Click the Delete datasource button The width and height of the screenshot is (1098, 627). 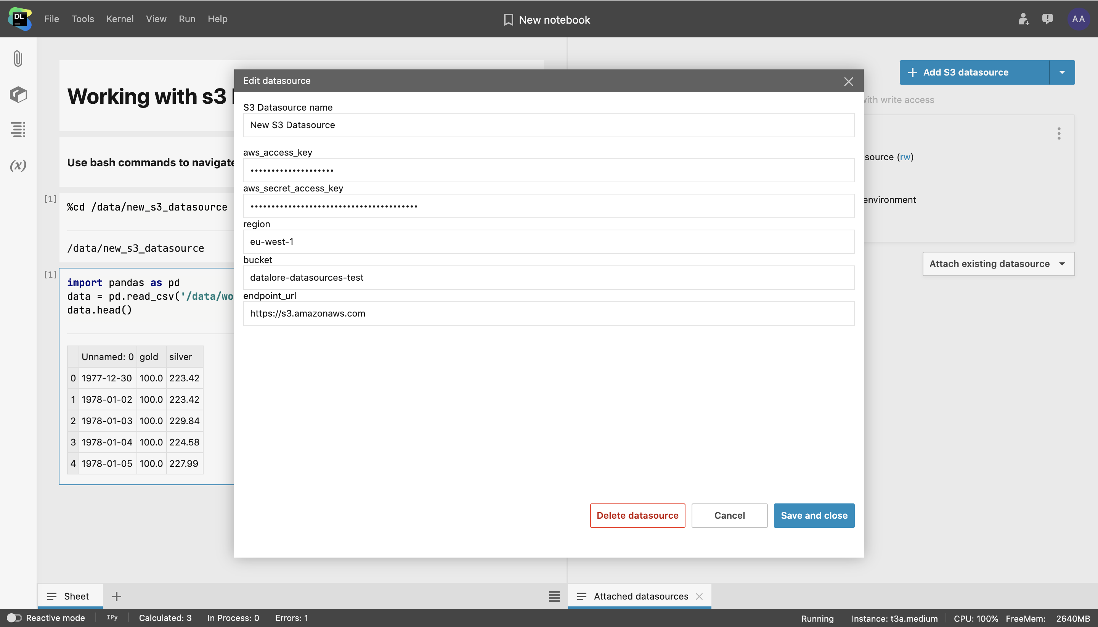[637, 514]
